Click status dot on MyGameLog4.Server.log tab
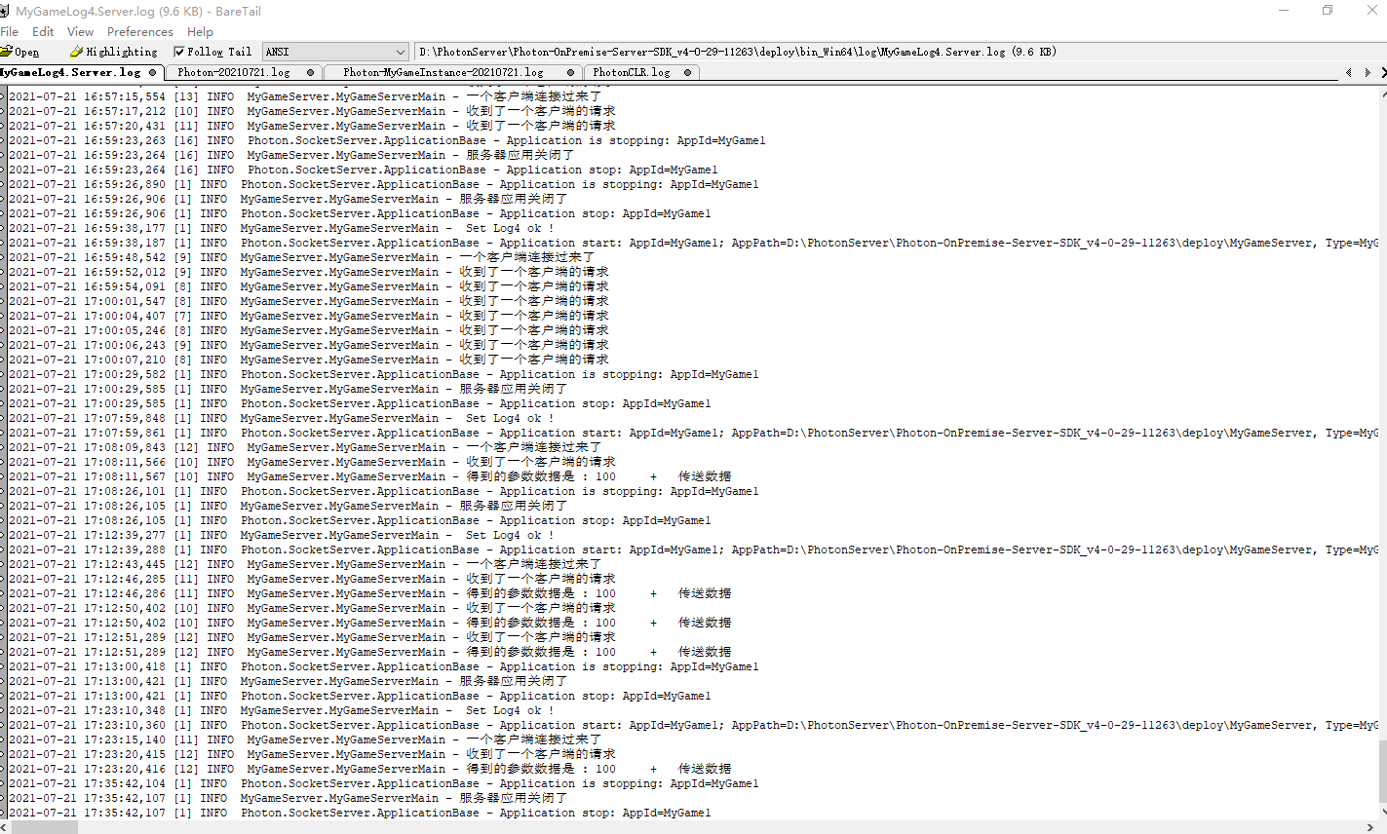Screen dimensions: 1387x834 pos(153,72)
